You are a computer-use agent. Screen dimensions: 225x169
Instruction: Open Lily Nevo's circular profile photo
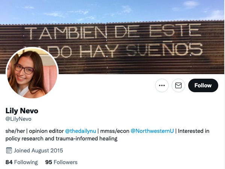pos(32,73)
